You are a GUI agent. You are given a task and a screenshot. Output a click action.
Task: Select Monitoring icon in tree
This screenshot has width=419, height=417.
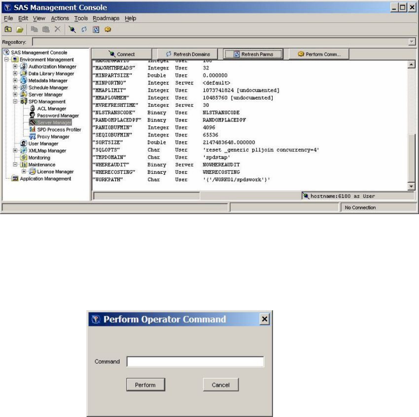[24, 157]
